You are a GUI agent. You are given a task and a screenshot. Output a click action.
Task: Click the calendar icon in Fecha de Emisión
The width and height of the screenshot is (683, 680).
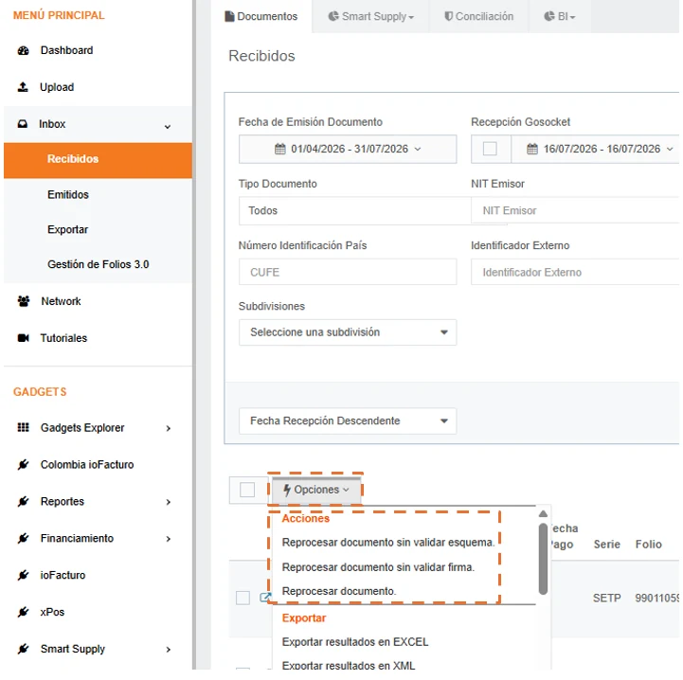280,149
